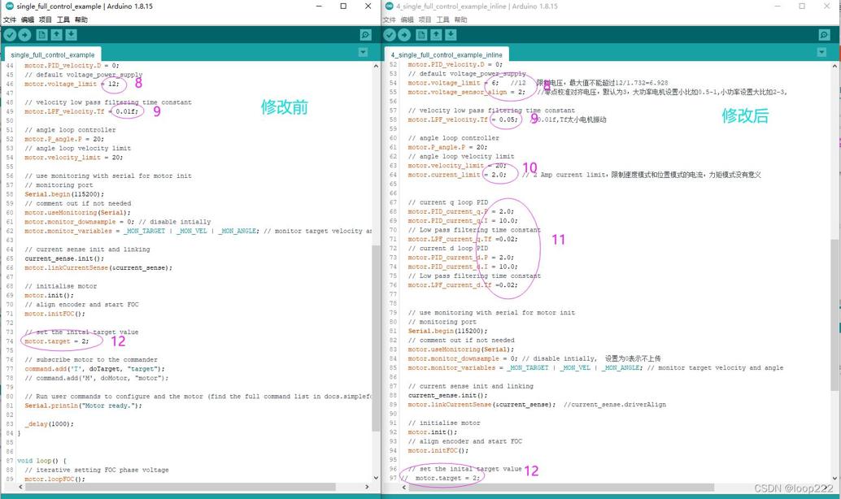
Task: Click 'motor.PID_current_d.I = 10.0;' in right editor
Action: tap(463, 267)
